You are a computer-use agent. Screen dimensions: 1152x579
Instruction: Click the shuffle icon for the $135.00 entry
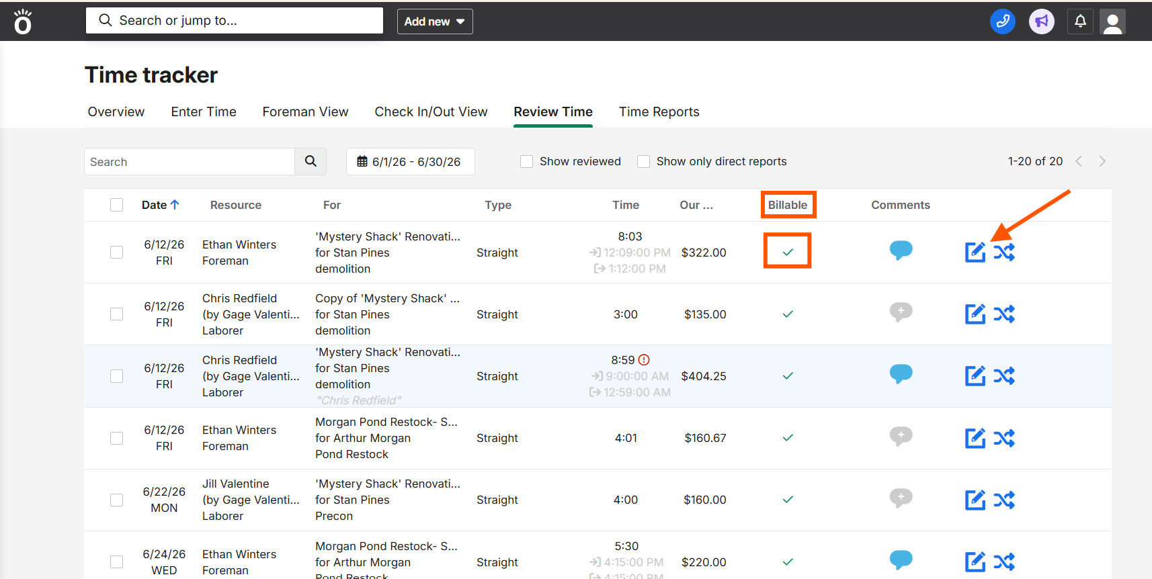[x=1004, y=314]
